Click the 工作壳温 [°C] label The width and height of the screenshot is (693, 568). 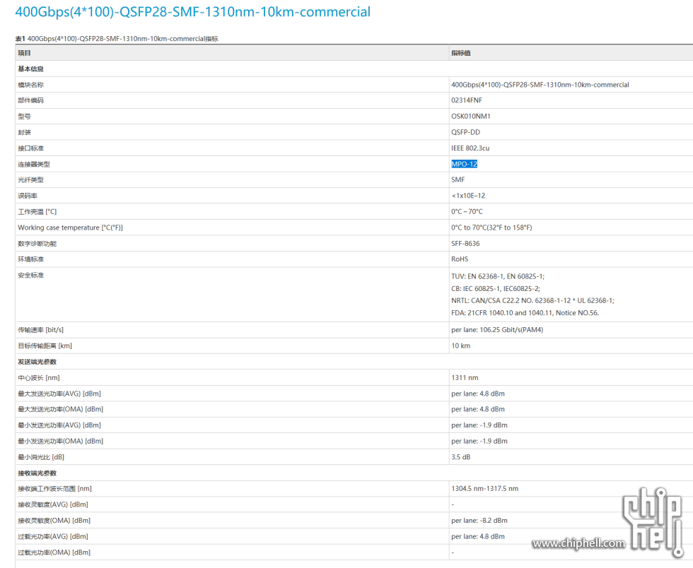pos(37,212)
